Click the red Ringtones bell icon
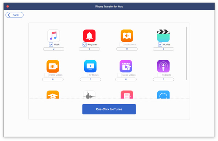 click(x=89, y=36)
